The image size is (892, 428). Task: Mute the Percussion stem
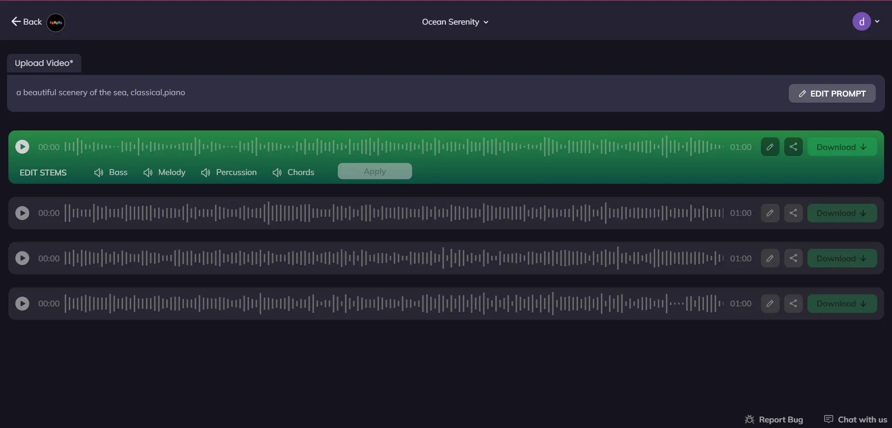tap(205, 173)
